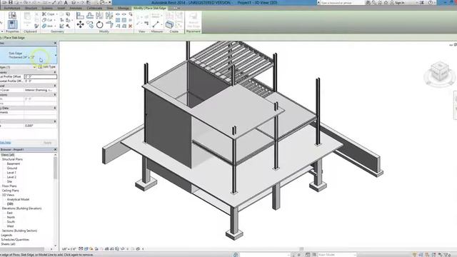Screen dimensions: 457x257
Task: Click the Text 'A' icon in quick access toolbar
Action: coord(66,3)
